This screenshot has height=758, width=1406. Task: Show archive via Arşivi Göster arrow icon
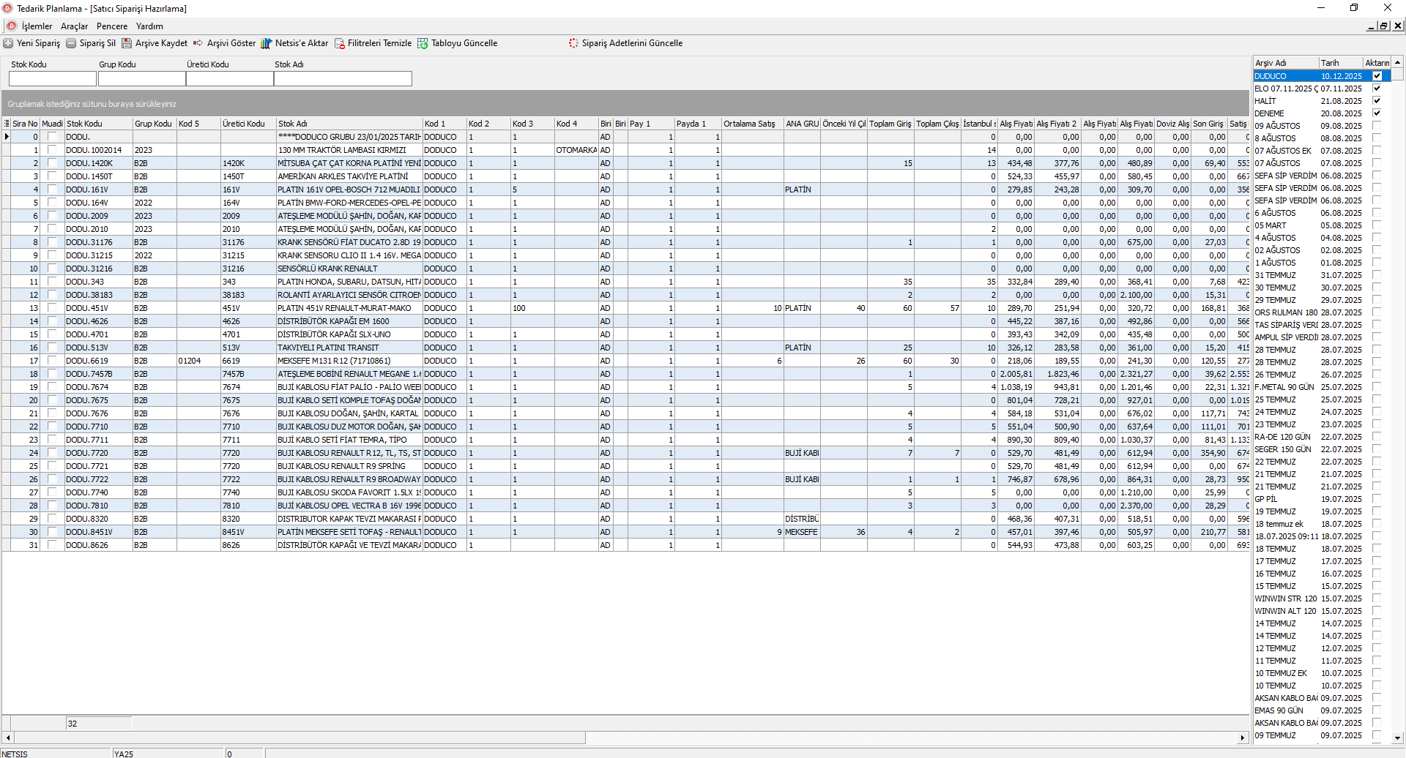pyautogui.click(x=198, y=43)
